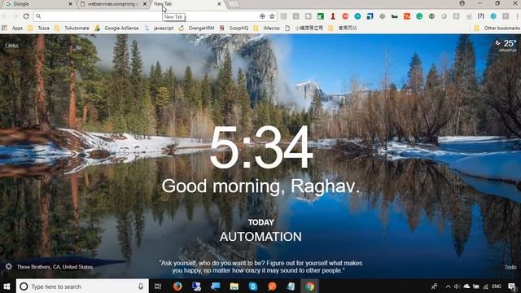Close the New Tab tab
521x293 pixels.
tap(219, 4)
